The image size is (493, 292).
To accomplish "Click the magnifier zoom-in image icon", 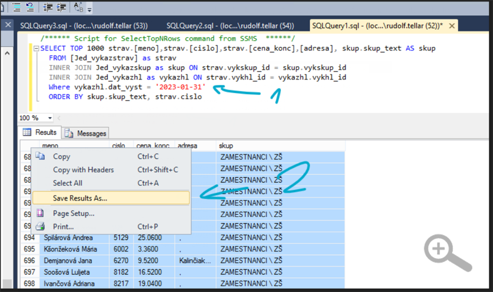I will tap(447, 253).
